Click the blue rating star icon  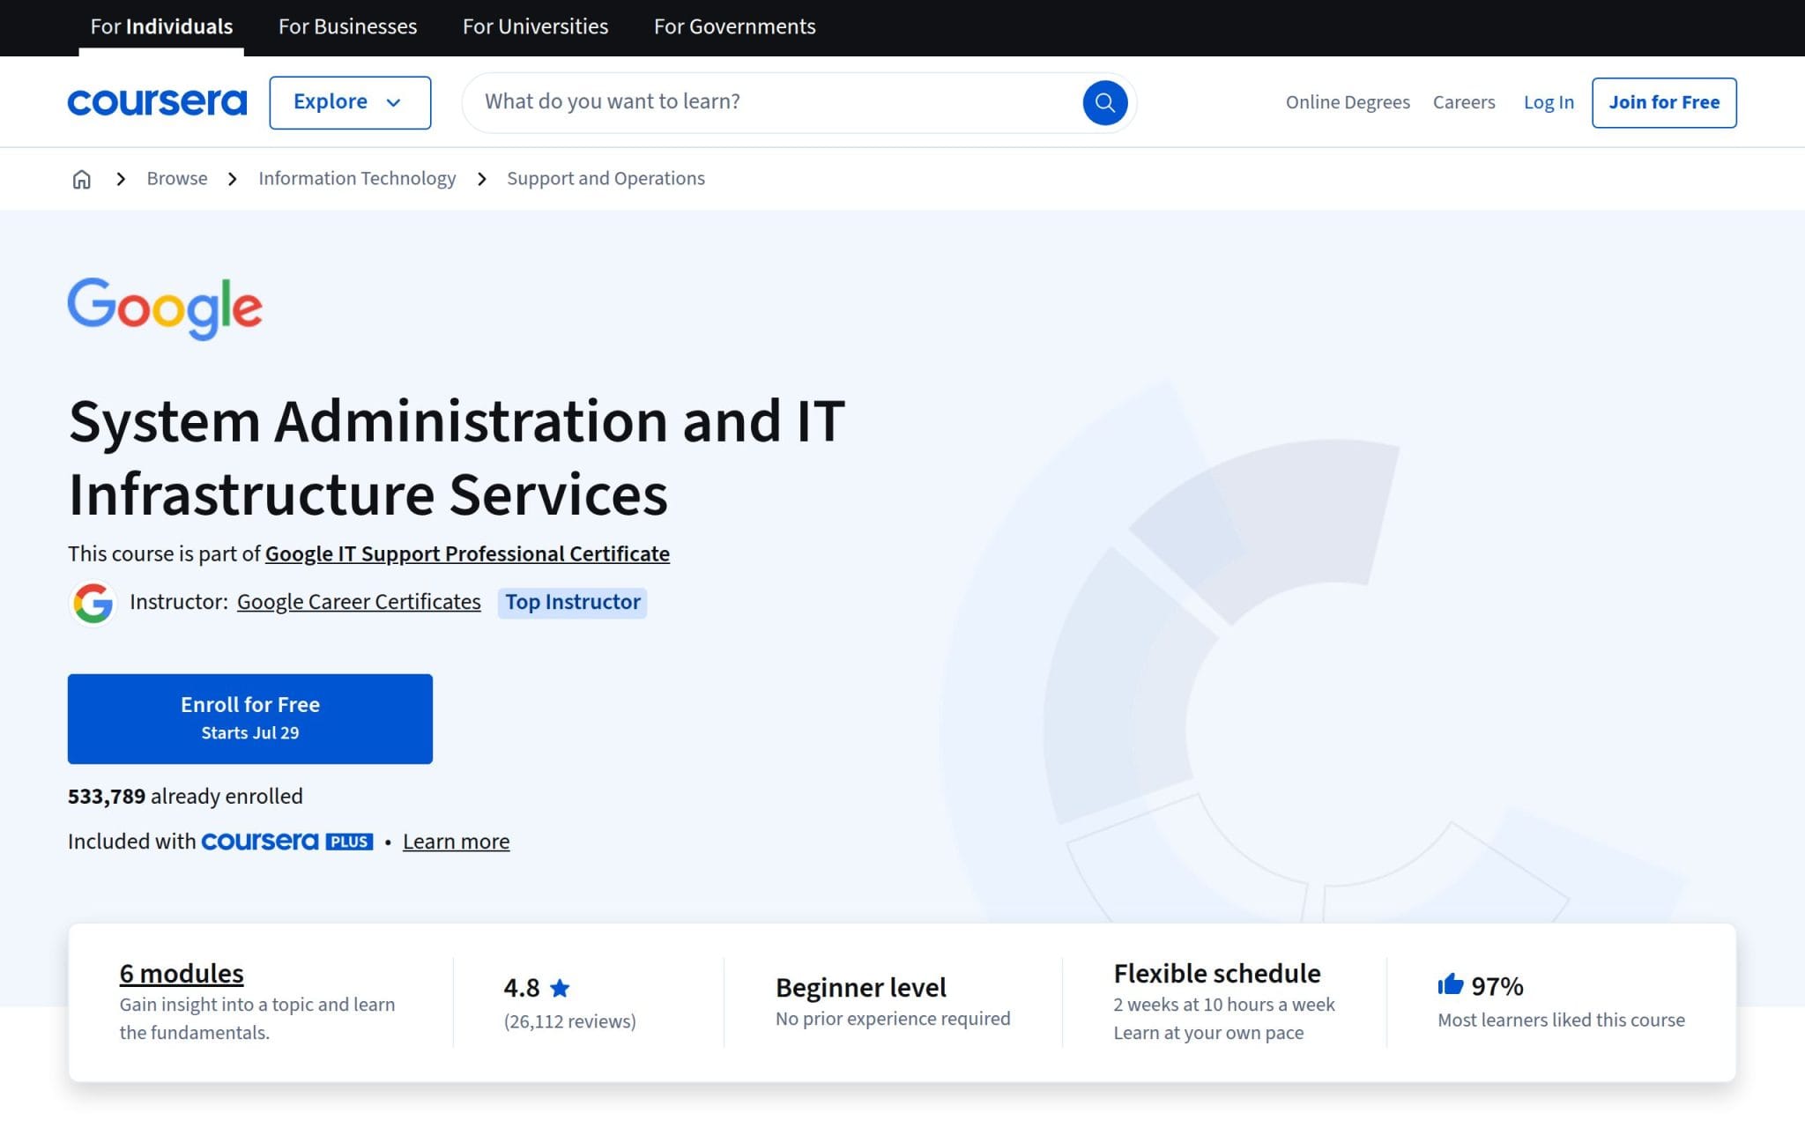click(560, 988)
